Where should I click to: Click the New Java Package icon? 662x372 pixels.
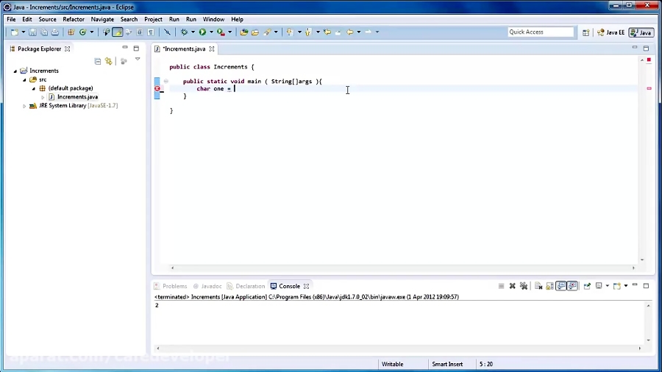(x=71, y=32)
